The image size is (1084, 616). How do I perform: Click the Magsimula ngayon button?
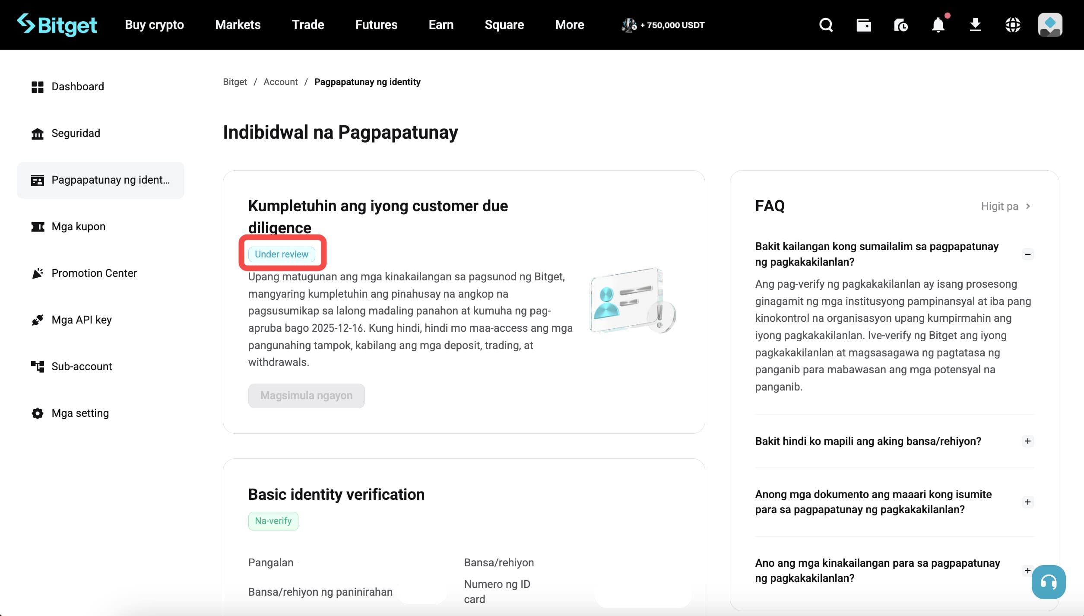[306, 395]
